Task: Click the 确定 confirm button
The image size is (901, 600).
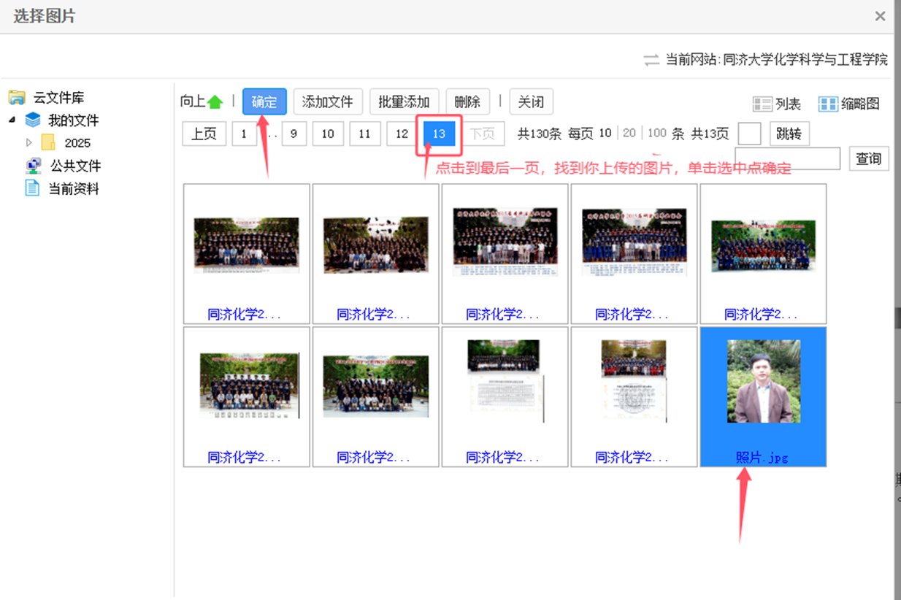Action: (x=264, y=102)
